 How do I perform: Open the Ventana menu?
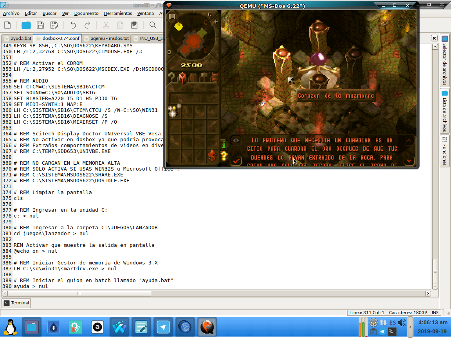click(146, 13)
